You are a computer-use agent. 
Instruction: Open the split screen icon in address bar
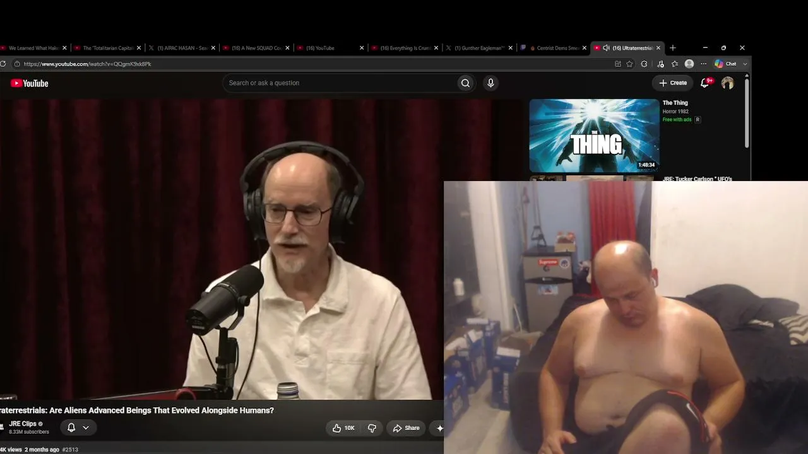[617, 64]
